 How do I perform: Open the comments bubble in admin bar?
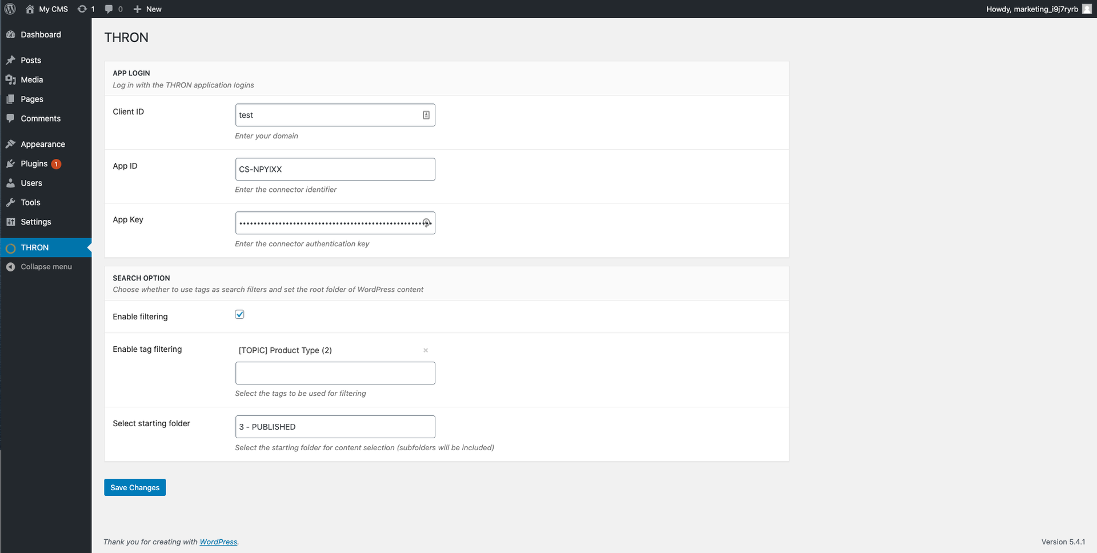[x=109, y=9]
